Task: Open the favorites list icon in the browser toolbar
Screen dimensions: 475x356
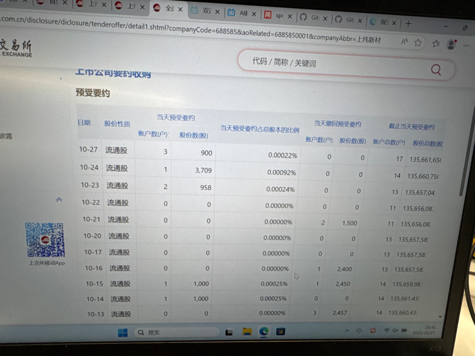Action: point(436,44)
